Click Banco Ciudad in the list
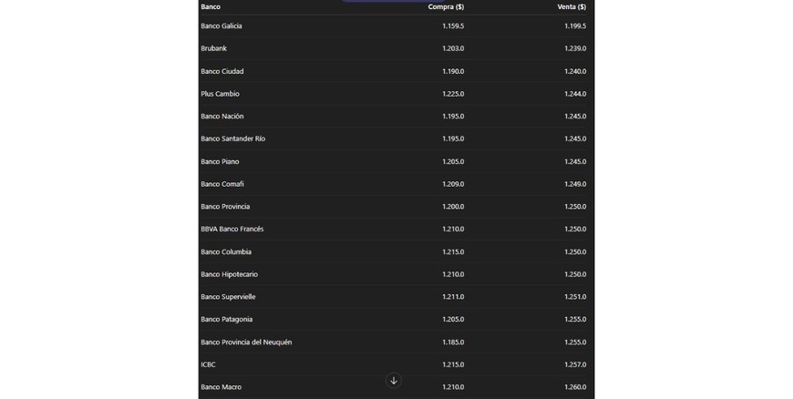Viewport: 793px width, 399px height. click(222, 71)
